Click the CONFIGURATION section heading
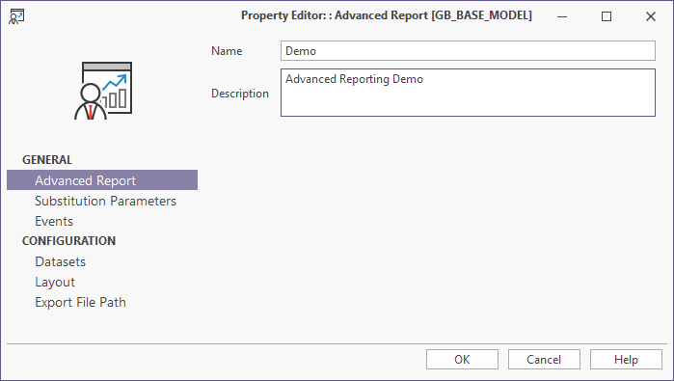 coord(68,241)
